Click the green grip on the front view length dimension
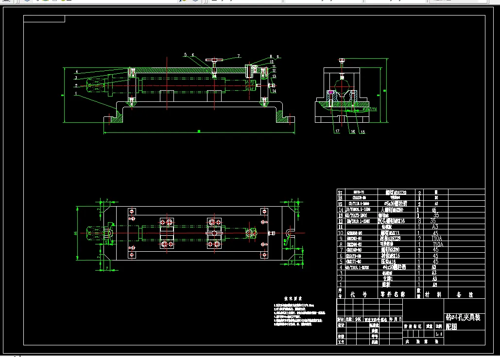Screen dimensions: 500x357 pyautogui.click(x=199, y=131)
